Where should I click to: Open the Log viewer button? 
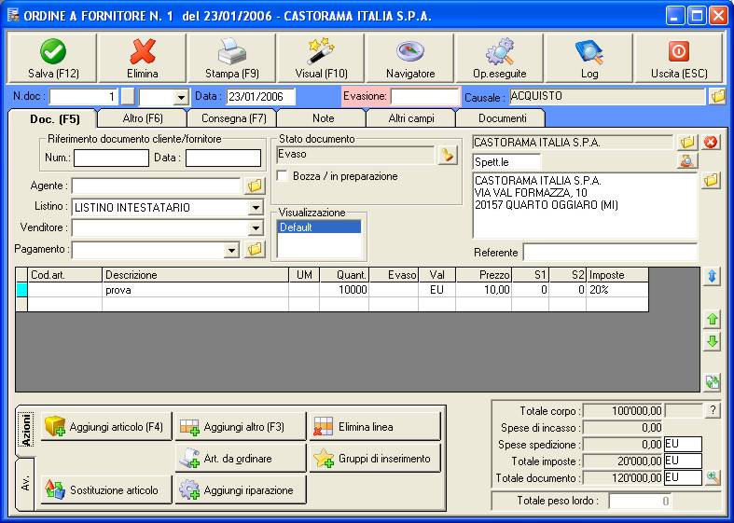[589, 58]
